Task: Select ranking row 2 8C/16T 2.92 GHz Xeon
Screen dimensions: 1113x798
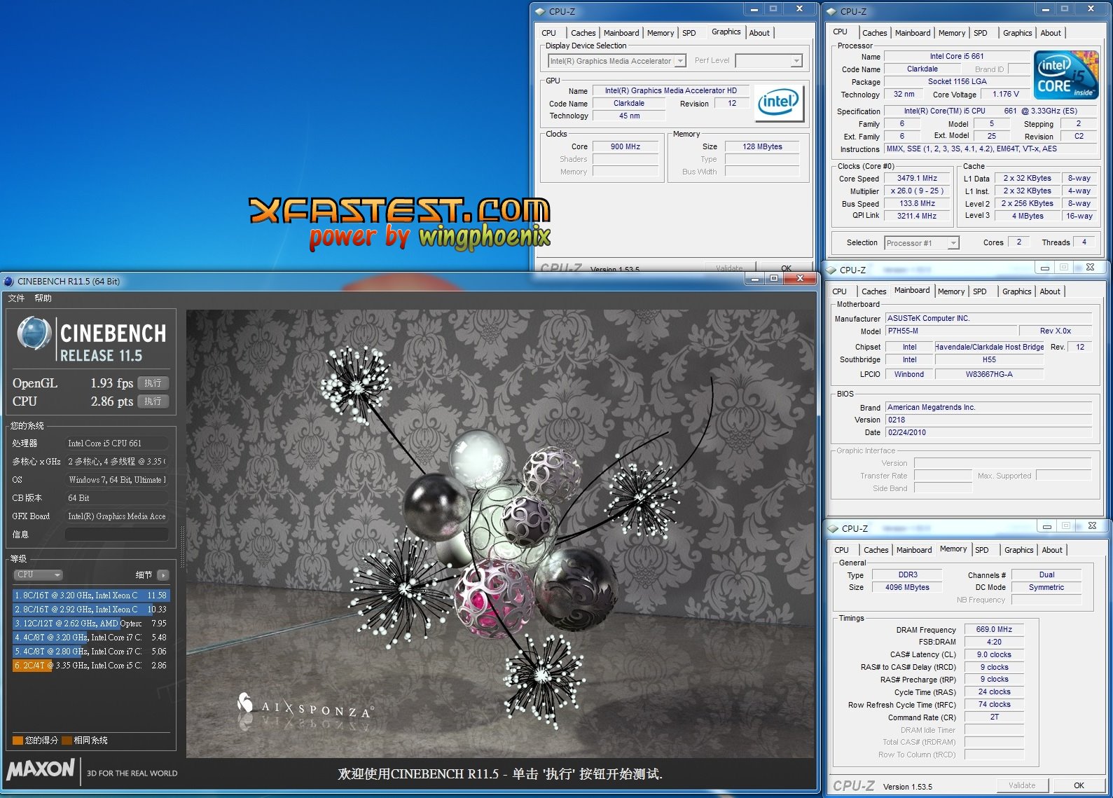Action: coord(90,610)
